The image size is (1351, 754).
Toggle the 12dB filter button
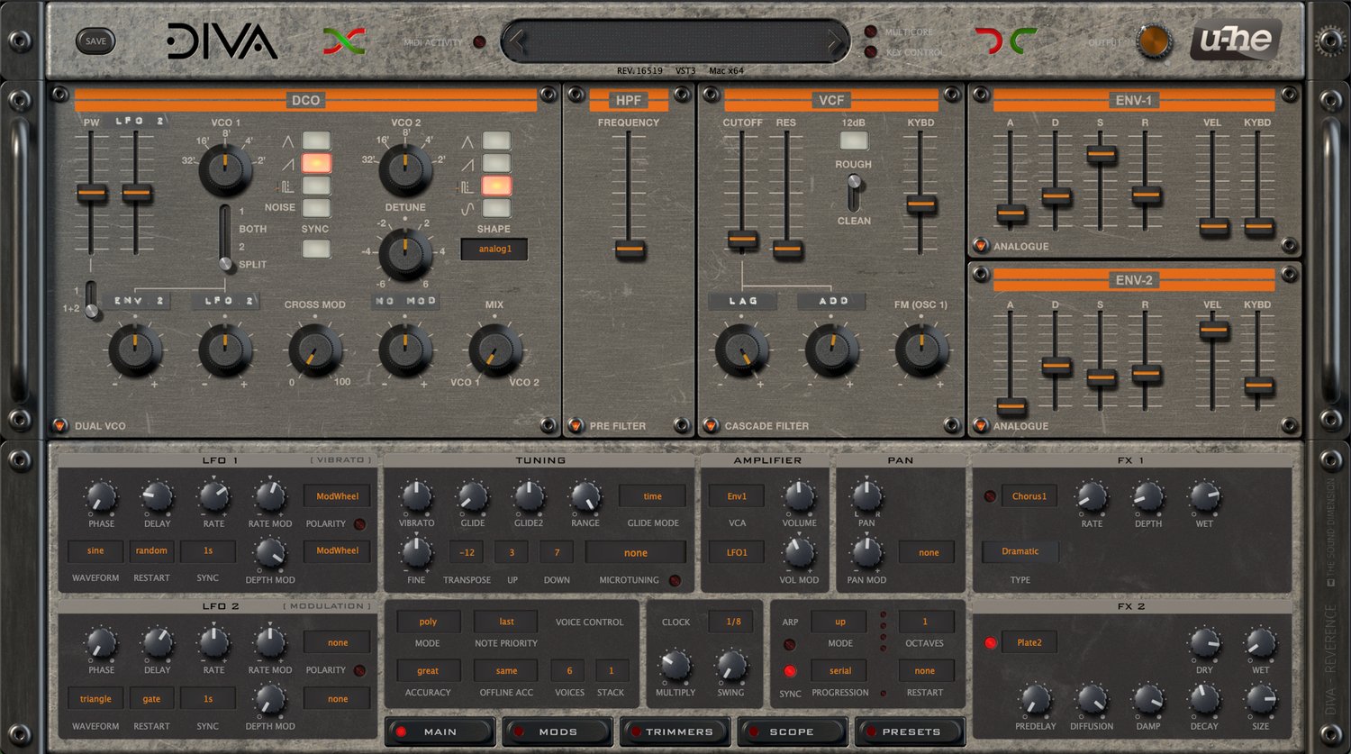[854, 141]
